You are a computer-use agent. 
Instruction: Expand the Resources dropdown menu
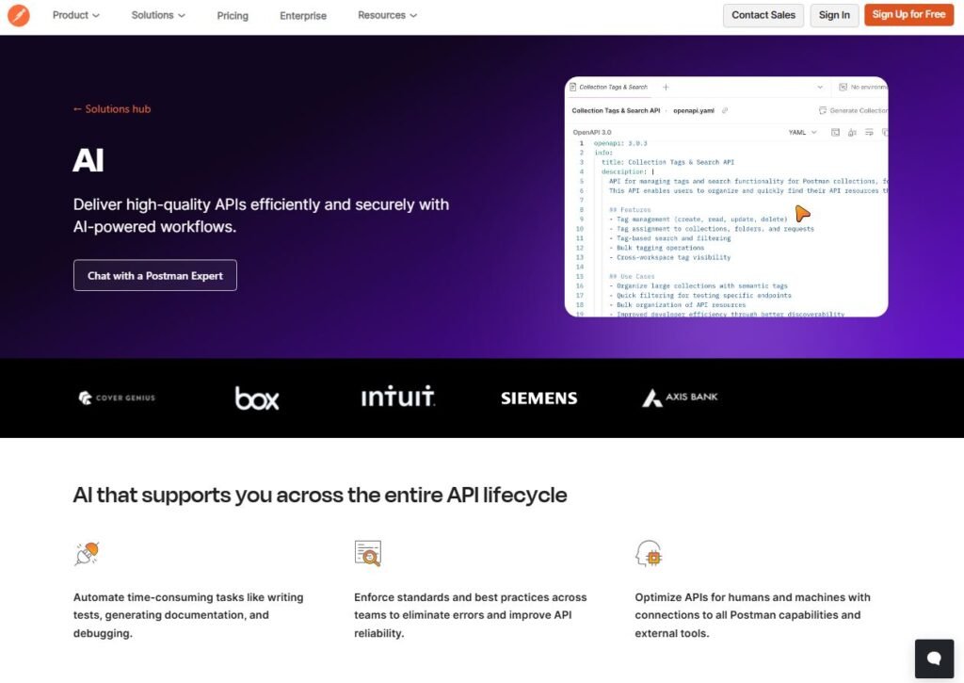click(x=387, y=15)
